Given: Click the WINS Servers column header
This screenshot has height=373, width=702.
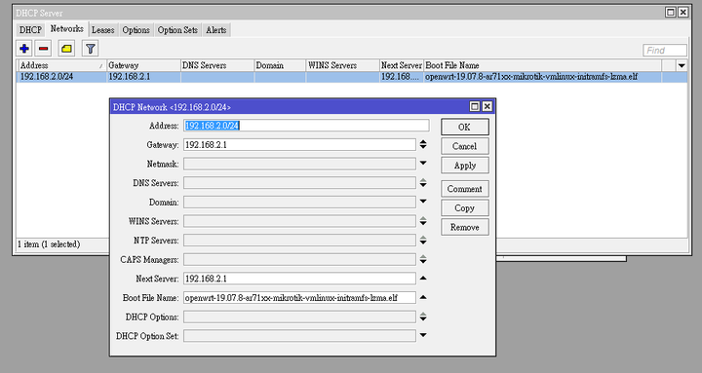Looking at the screenshot, I should [x=342, y=65].
